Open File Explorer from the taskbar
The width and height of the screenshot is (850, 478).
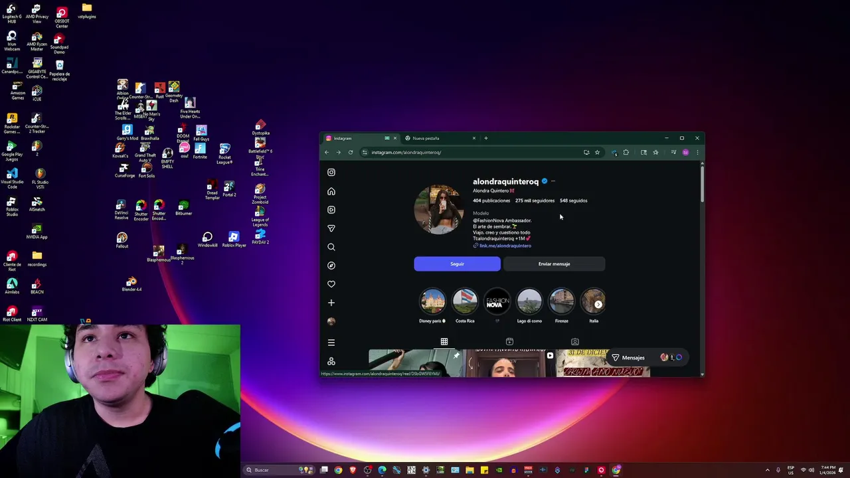pyautogui.click(x=470, y=470)
